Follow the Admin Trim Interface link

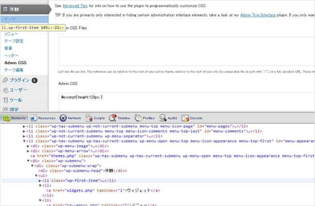258,15
